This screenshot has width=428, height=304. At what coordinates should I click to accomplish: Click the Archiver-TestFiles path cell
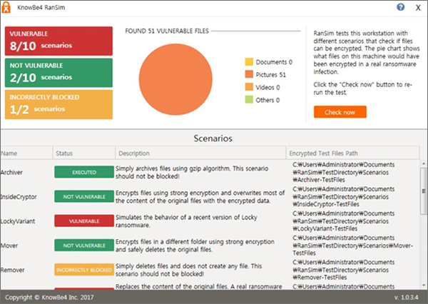tap(344, 172)
